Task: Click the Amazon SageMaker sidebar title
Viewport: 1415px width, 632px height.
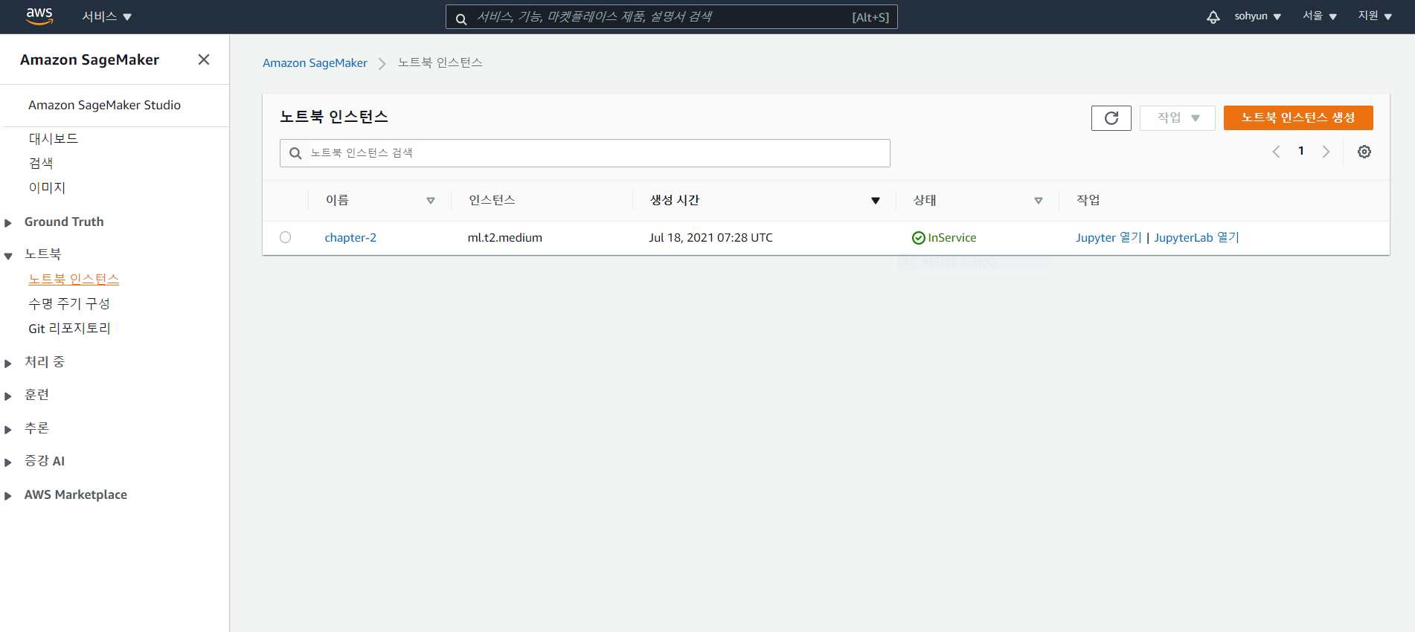Action: [x=89, y=59]
